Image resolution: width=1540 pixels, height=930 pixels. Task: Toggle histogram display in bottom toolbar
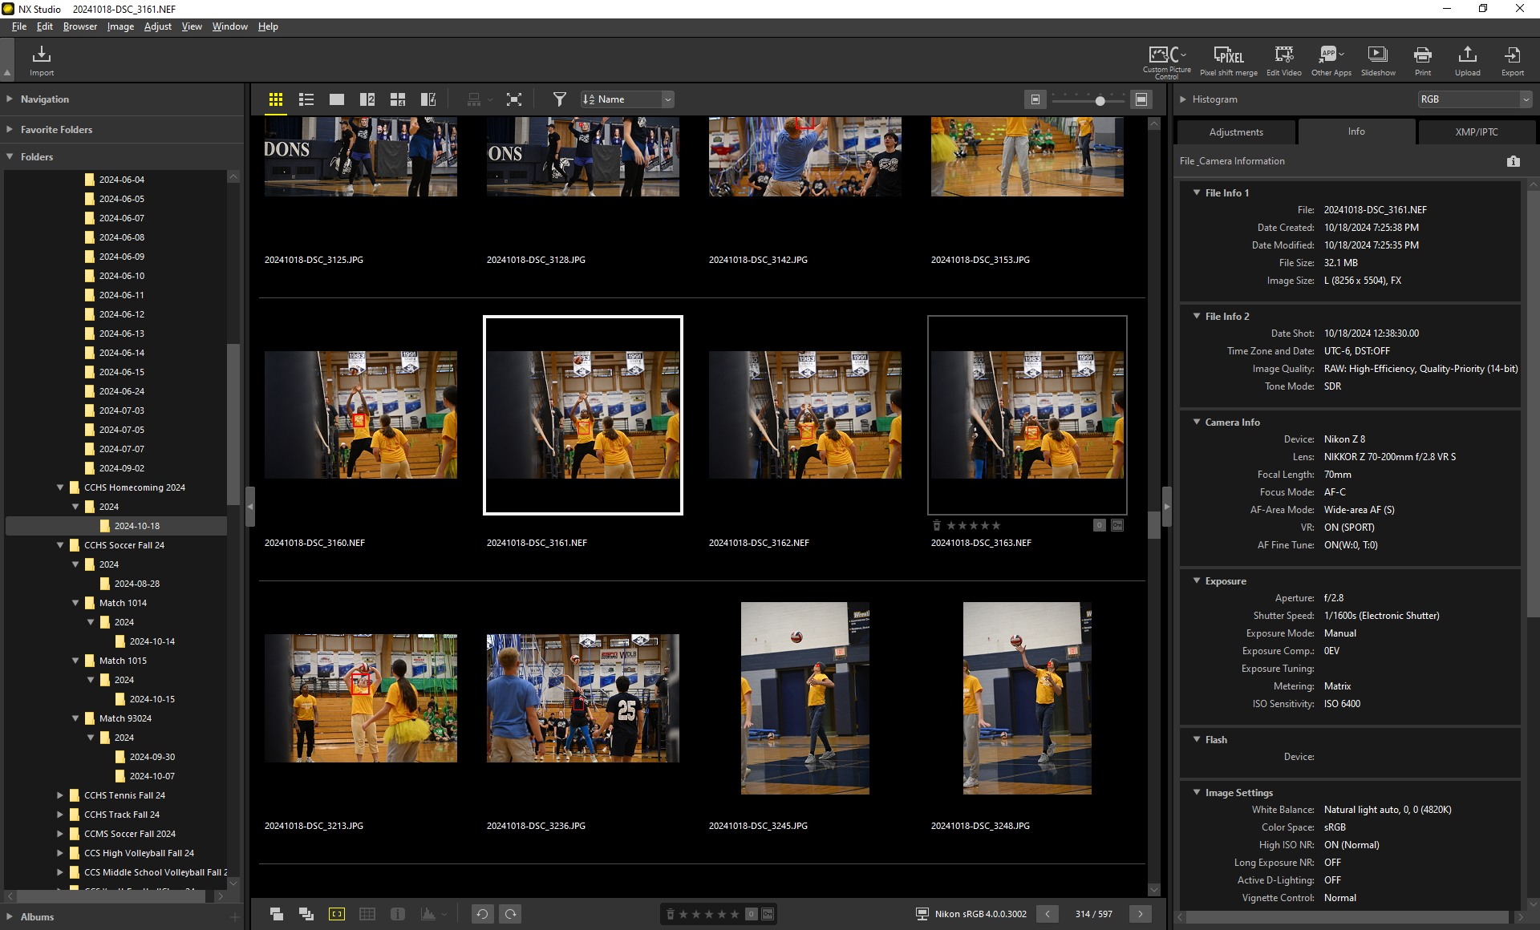click(x=428, y=914)
